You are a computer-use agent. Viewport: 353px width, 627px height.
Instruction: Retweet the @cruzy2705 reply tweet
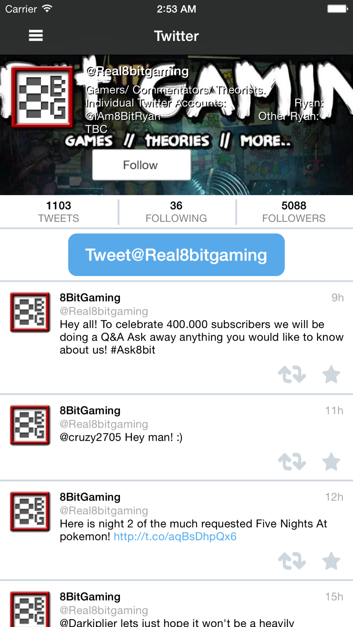point(292,462)
